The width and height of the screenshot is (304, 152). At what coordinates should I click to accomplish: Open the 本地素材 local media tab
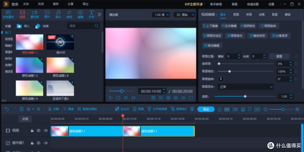(8, 14)
